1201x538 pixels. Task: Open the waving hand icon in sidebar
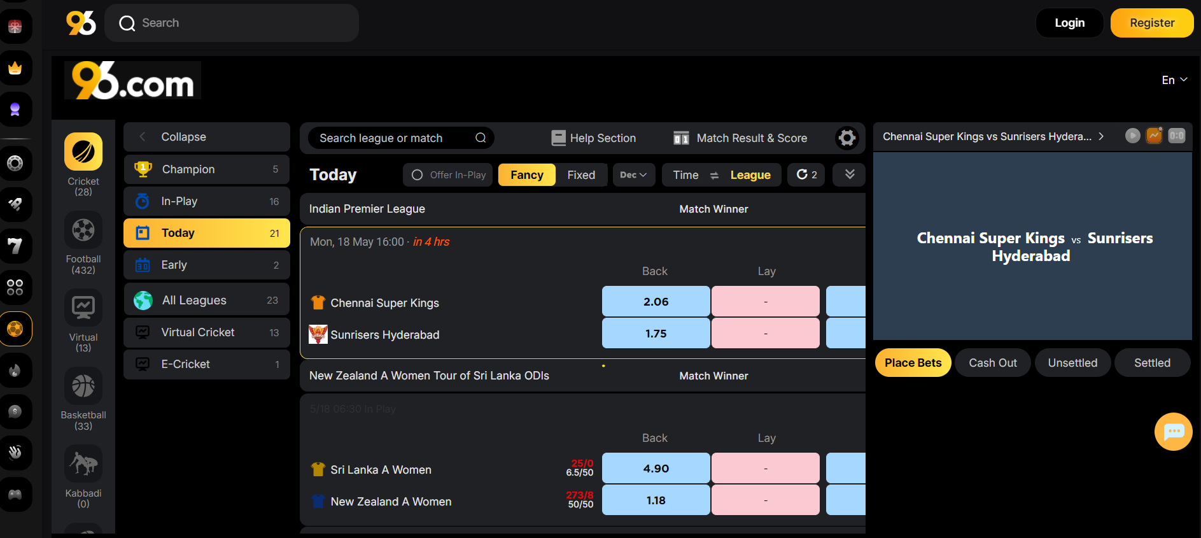coord(15,453)
